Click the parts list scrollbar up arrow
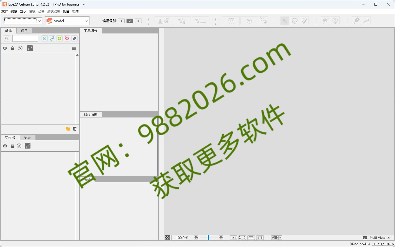This screenshot has width=395, height=247. click(x=77, y=55)
